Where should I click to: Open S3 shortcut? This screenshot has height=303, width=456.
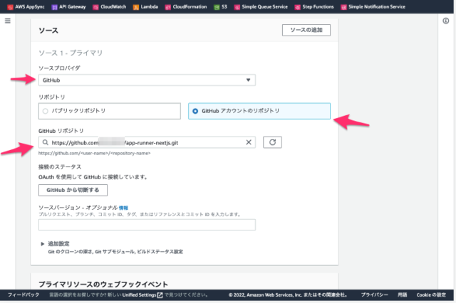click(220, 6)
